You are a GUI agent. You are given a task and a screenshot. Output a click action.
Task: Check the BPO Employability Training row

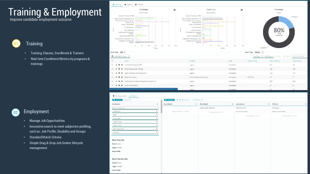coord(112,69)
